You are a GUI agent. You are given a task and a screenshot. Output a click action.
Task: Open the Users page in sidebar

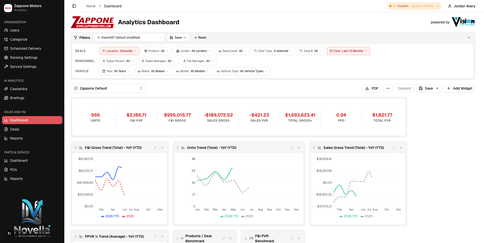coord(32,30)
